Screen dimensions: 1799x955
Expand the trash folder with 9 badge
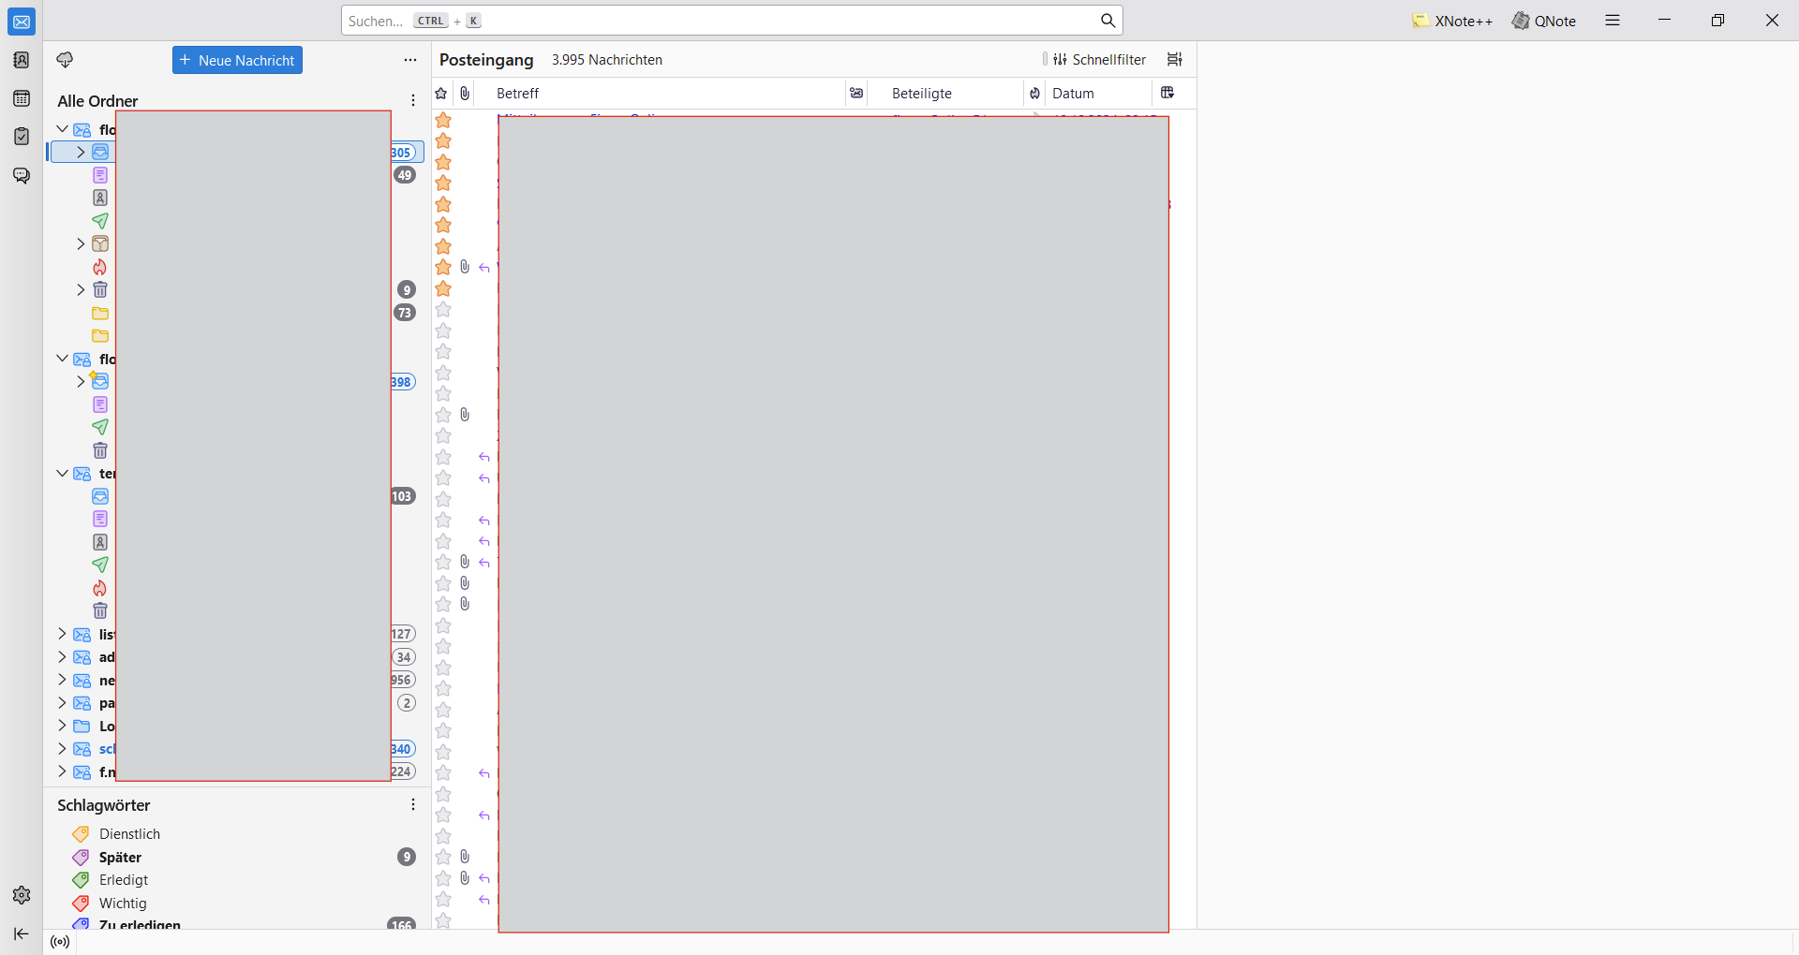[81, 289]
